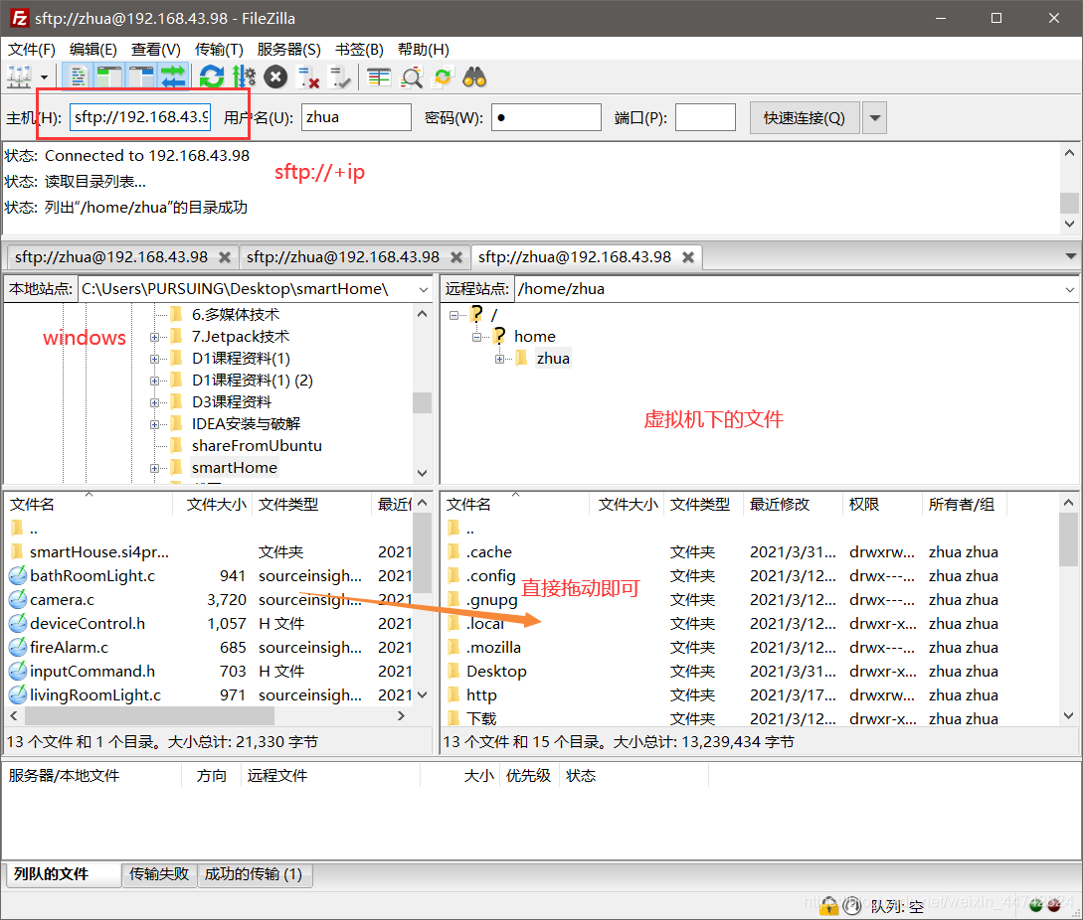Select the inputCommand.h file
Image resolution: width=1083 pixels, height=920 pixels.
click(91, 671)
